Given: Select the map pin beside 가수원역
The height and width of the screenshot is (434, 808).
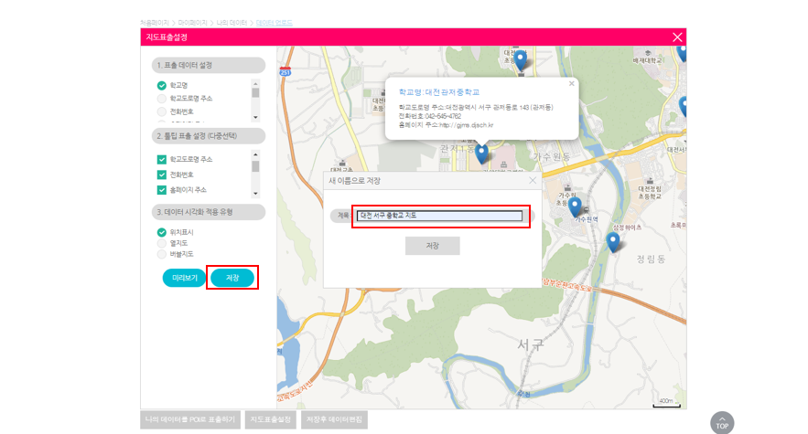Looking at the screenshot, I should (x=575, y=207).
